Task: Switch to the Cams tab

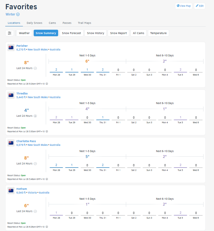Action: (x=52, y=23)
